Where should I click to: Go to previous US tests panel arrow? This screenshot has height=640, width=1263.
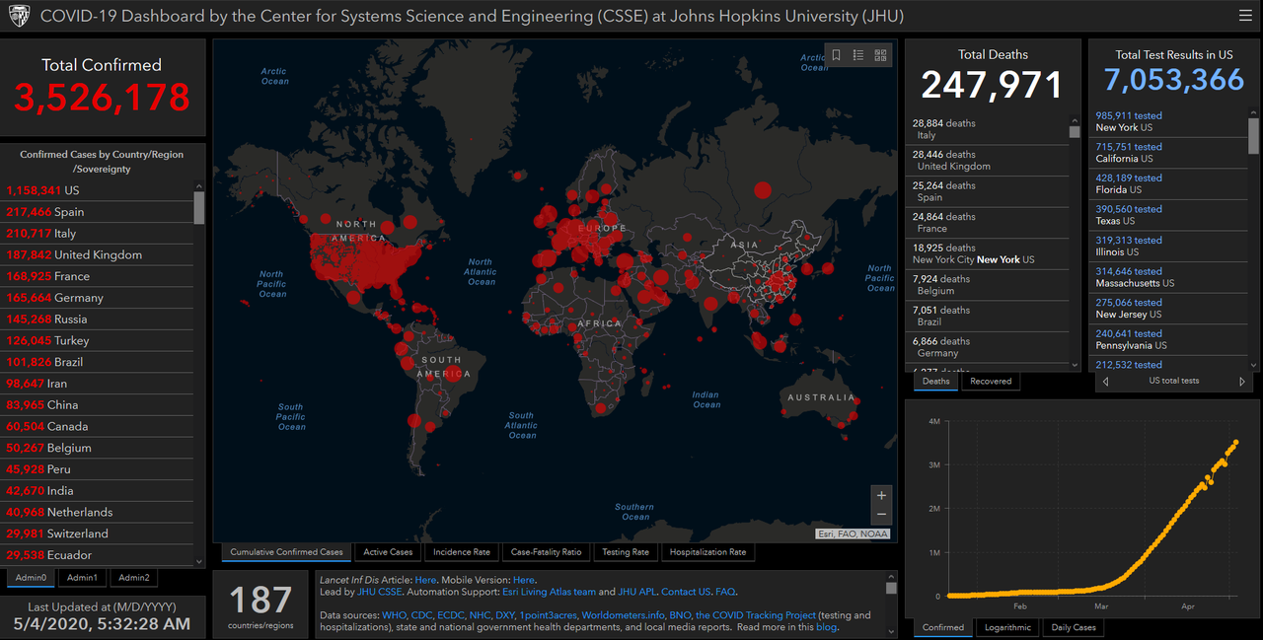point(1105,381)
